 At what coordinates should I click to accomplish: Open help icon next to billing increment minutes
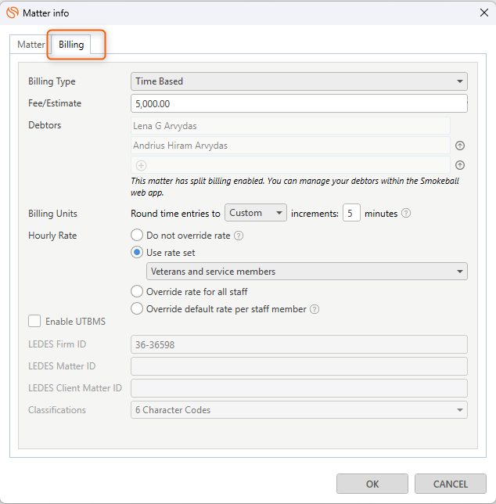[x=406, y=214]
